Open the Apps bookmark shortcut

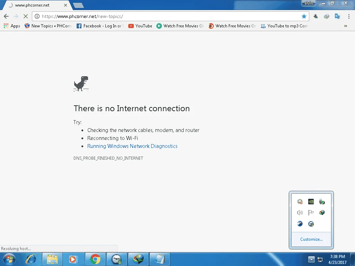(x=12, y=26)
